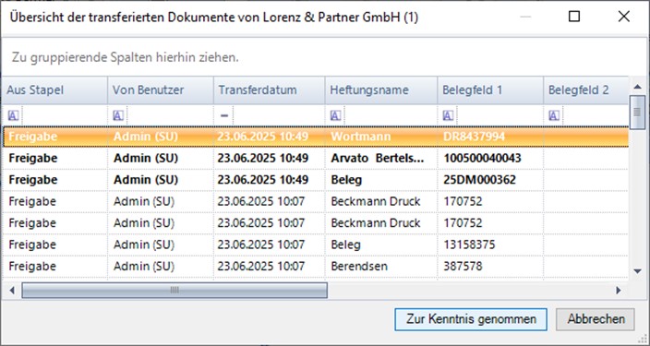Click filter operator icon under Transferdatum column
This screenshot has height=346, width=650.
(224, 115)
